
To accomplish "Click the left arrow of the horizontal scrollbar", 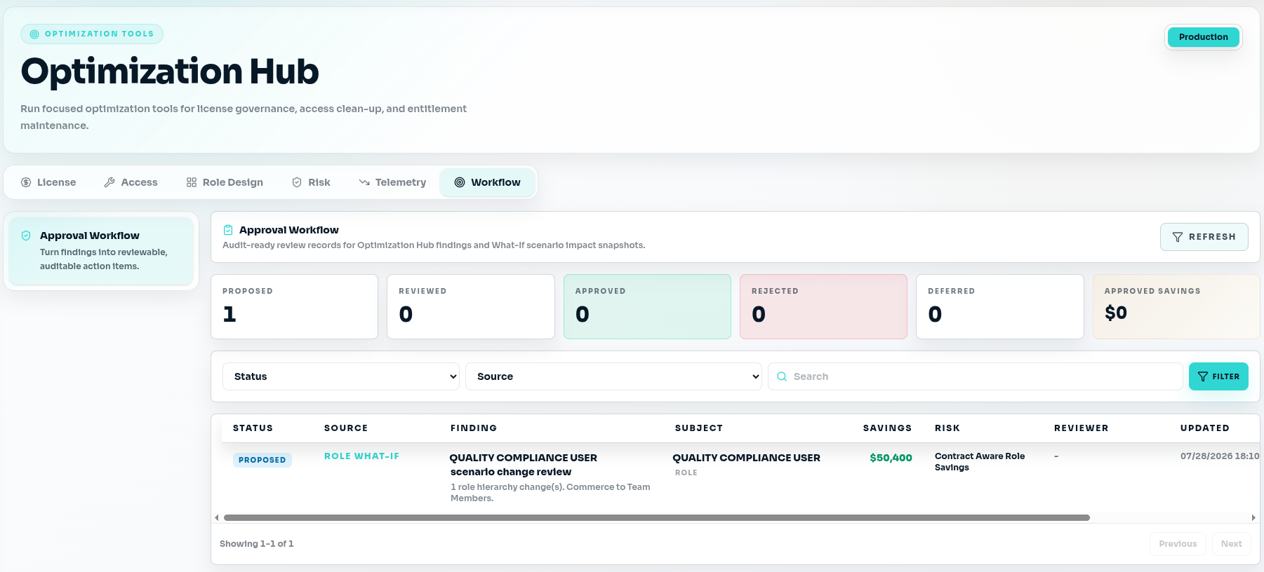I will [217, 517].
